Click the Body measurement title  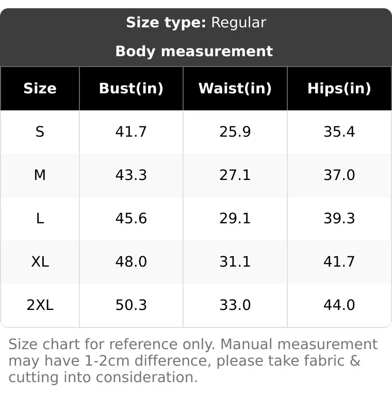pyautogui.click(x=194, y=51)
